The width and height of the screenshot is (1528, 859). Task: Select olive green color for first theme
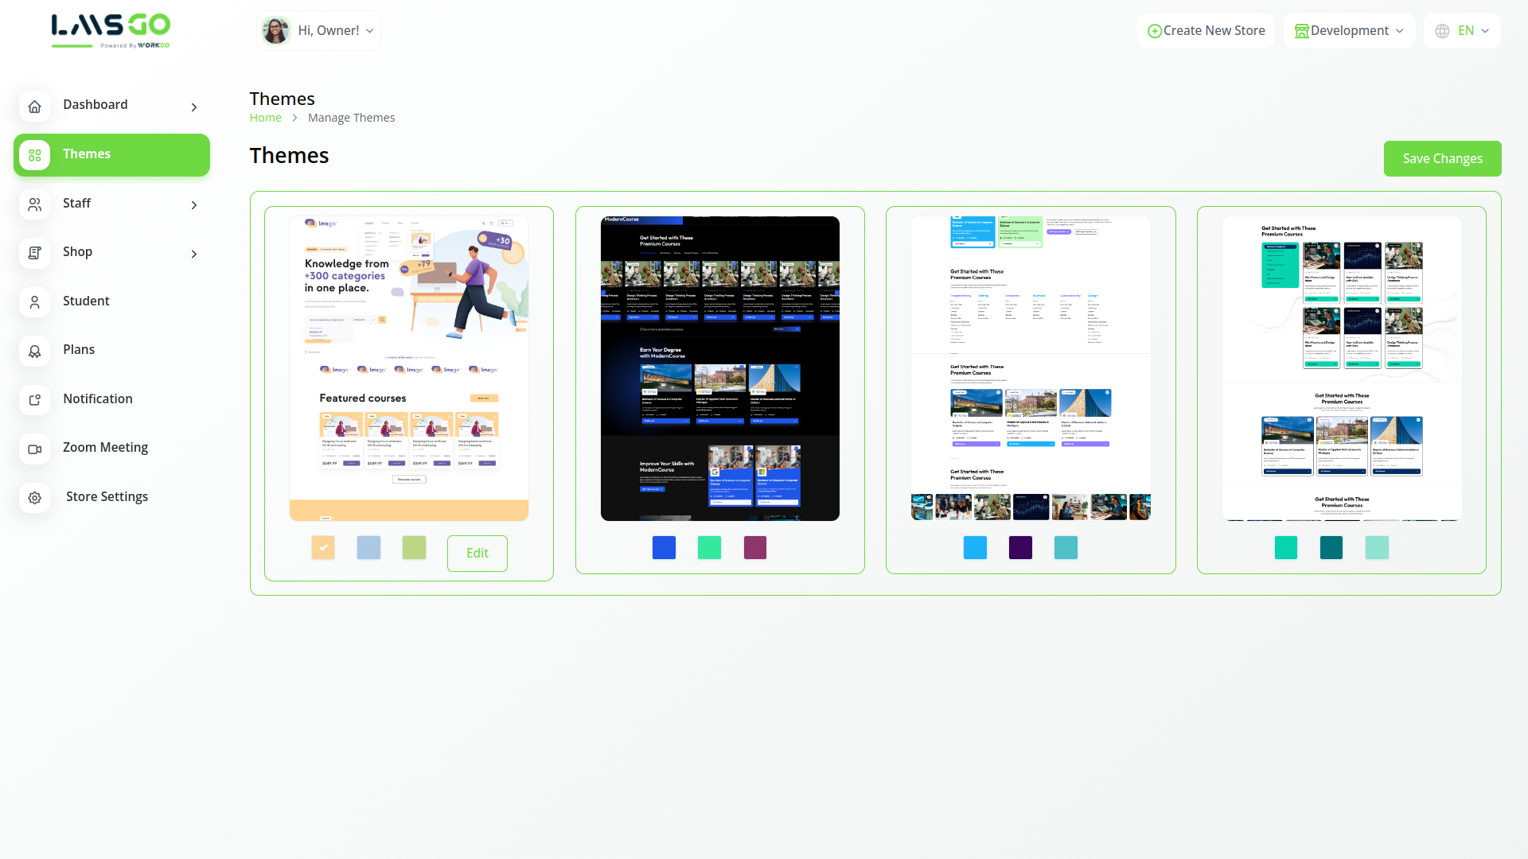point(414,547)
